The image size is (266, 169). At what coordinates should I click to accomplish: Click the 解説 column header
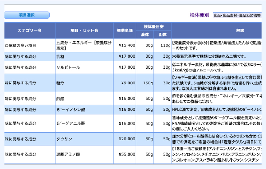tap(216, 30)
